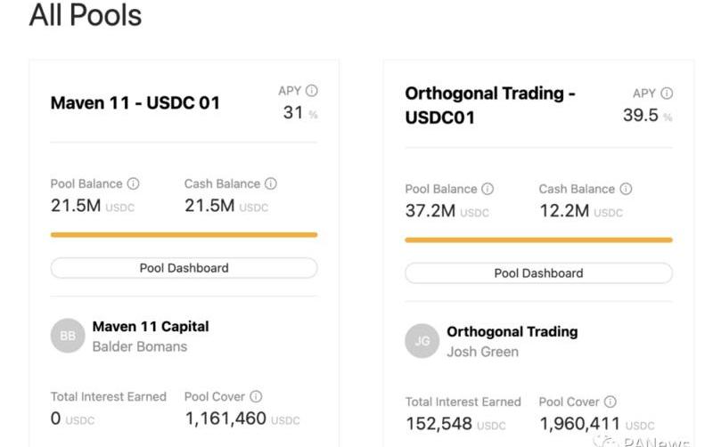
Task: Click APY info icon on Orthogonal Trading card
Action: (x=667, y=93)
